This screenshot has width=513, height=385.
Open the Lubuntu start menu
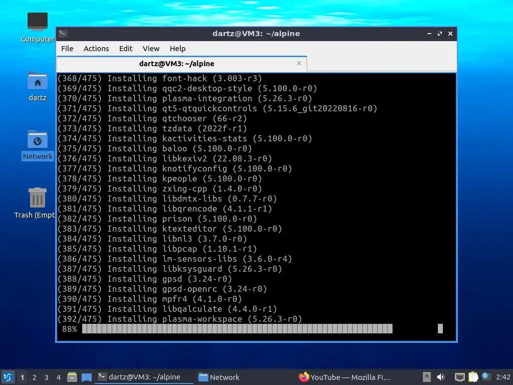click(8, 377)
